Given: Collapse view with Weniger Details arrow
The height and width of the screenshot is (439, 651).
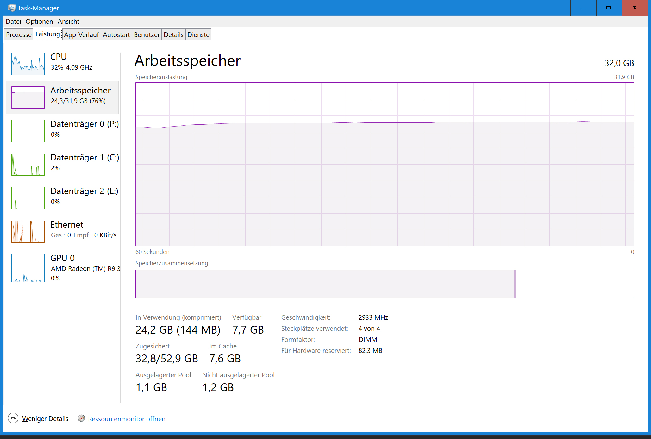Looking at the screenshot, I should point(13,418).
